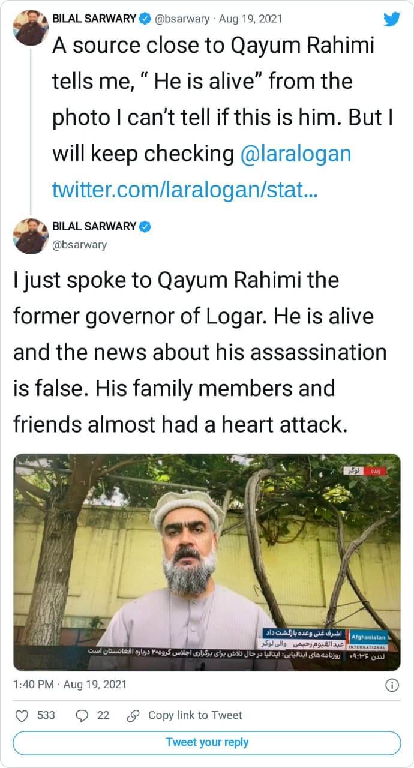
Task: Open replies via speech bubble icon
Action: pyautogui.click(x=82, y=715)
